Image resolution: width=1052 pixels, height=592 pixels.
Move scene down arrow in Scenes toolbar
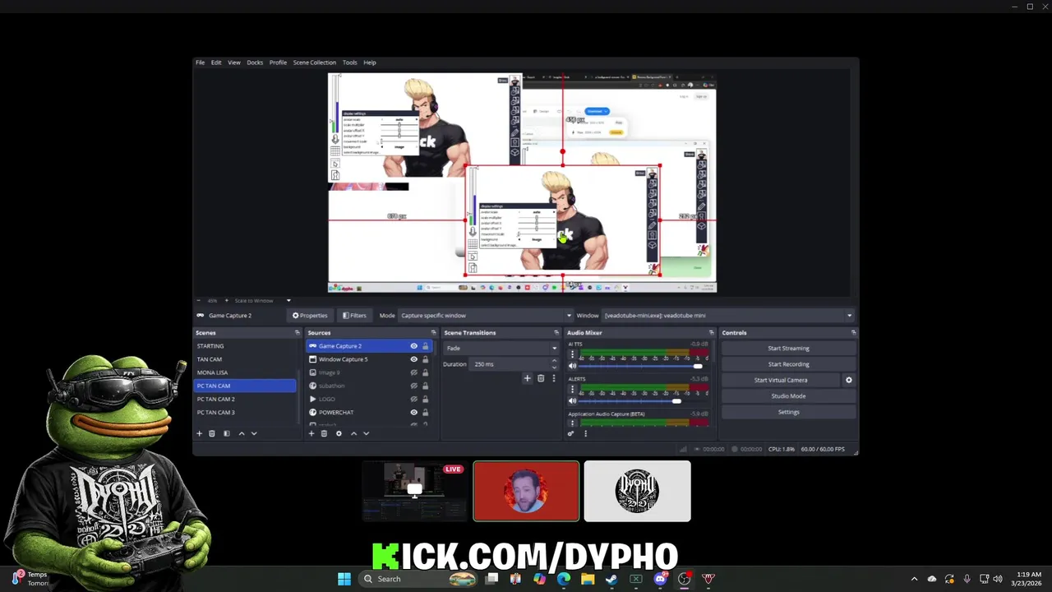pyautogui.click(x=254, y=433)
